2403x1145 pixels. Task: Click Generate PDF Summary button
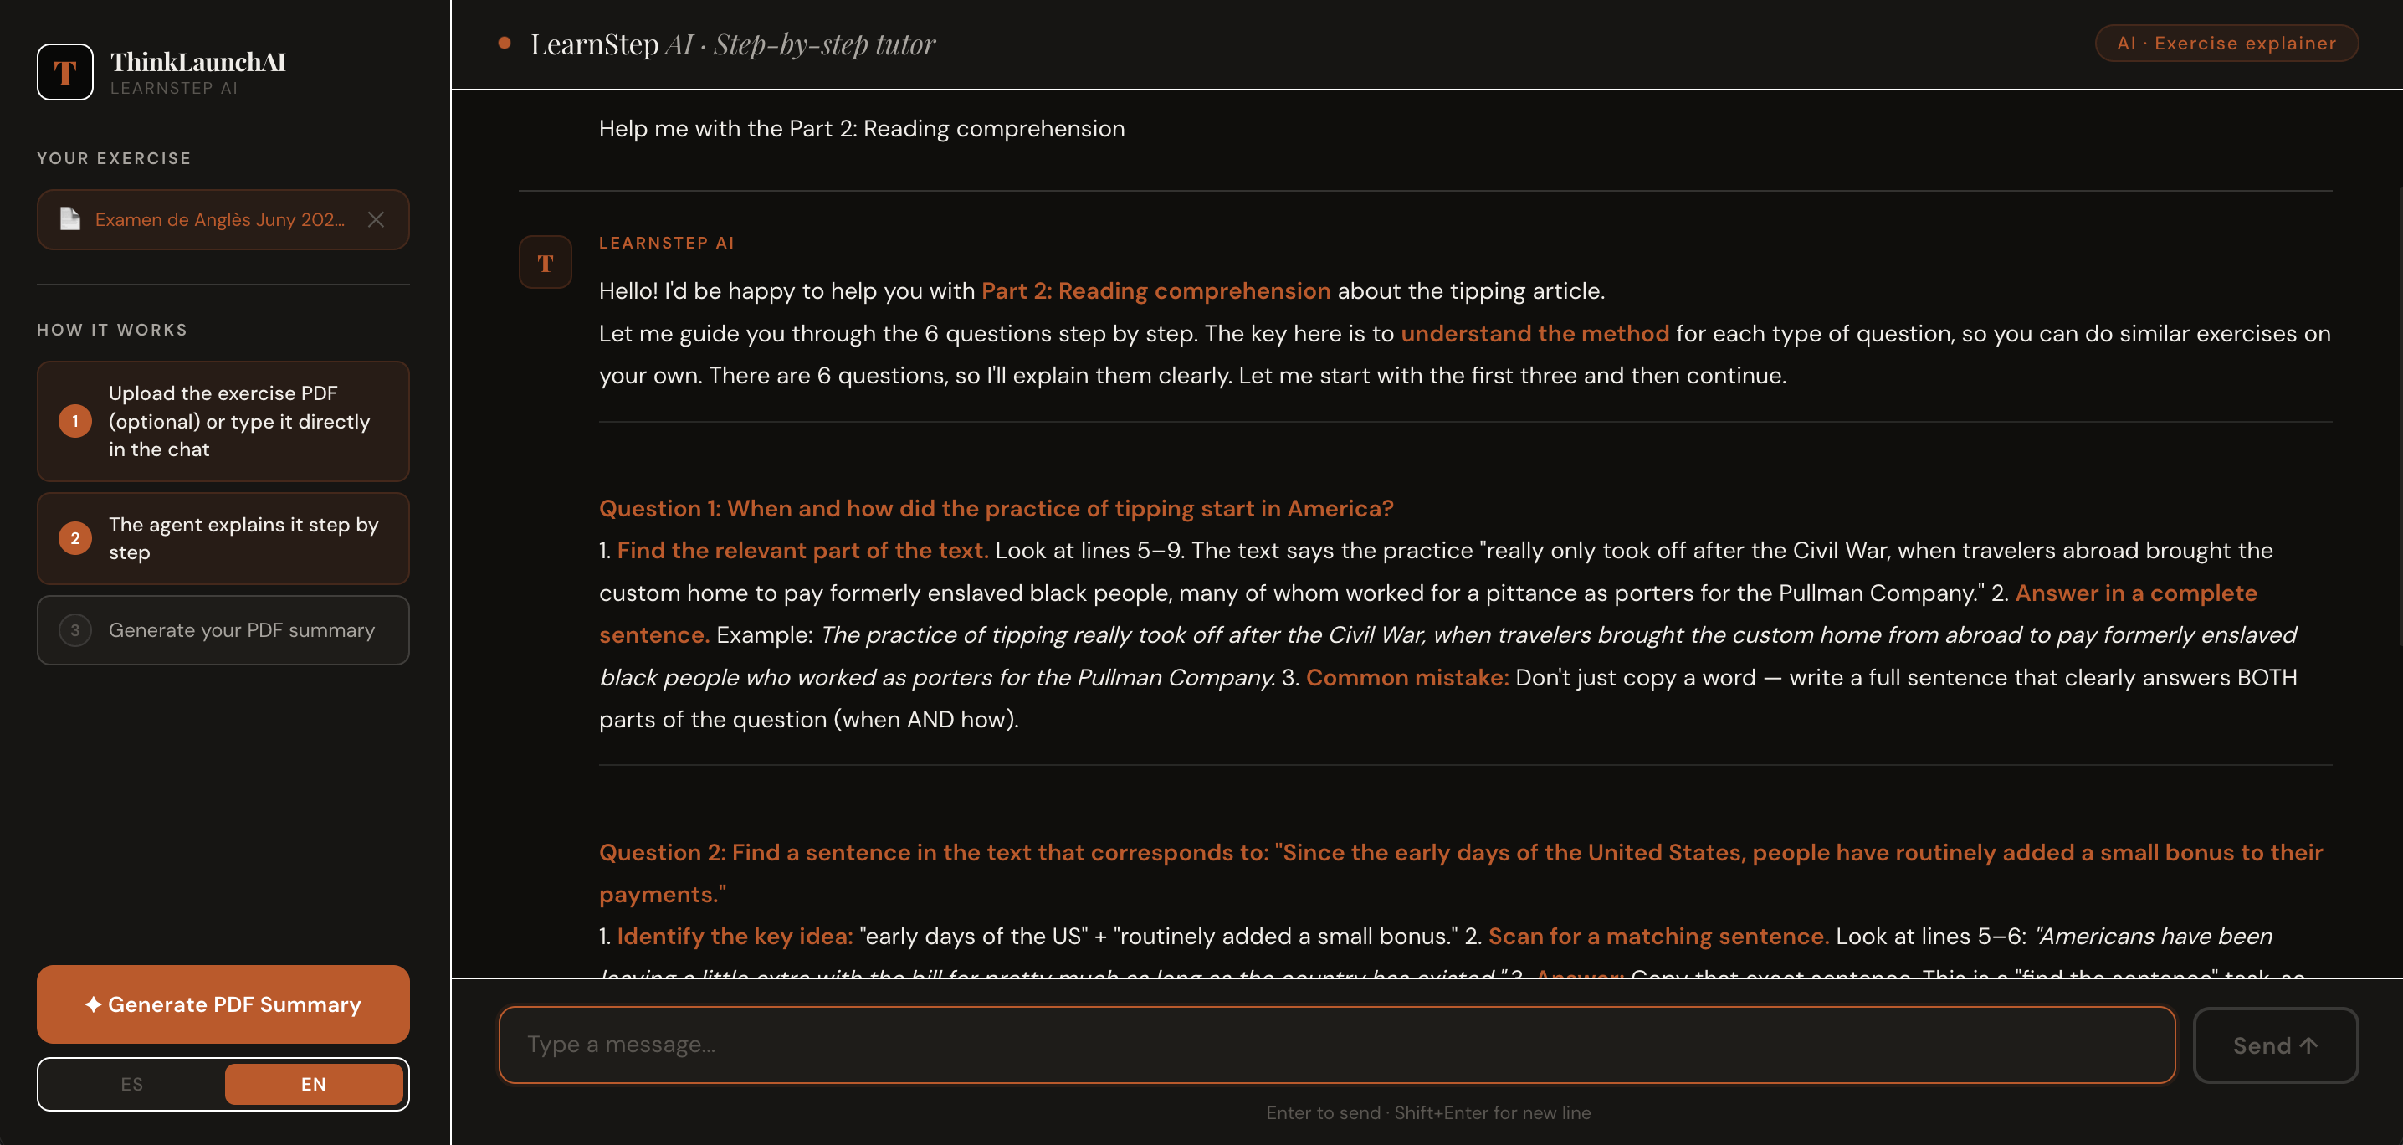(x=223, y=1004)
